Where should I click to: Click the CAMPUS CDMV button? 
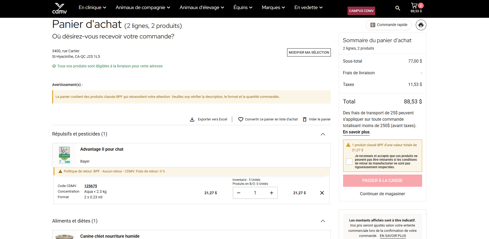(x=361, y=11)
